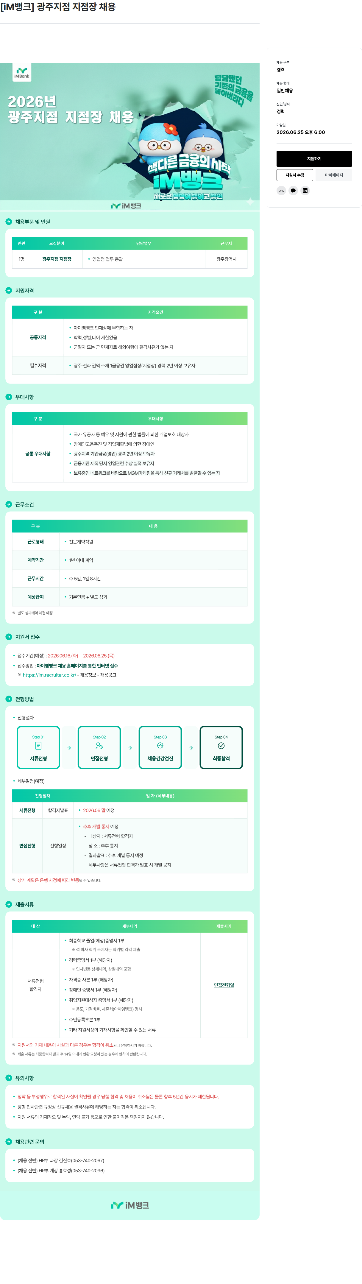
Task: Click the iM뱅크 logo at page bottom
Action: point(129,1205)
